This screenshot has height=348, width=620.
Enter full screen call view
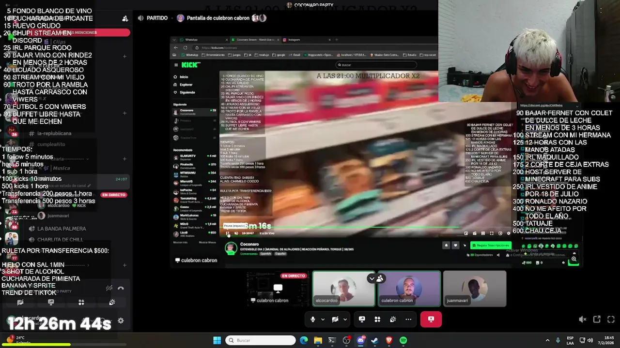[611, 319]
